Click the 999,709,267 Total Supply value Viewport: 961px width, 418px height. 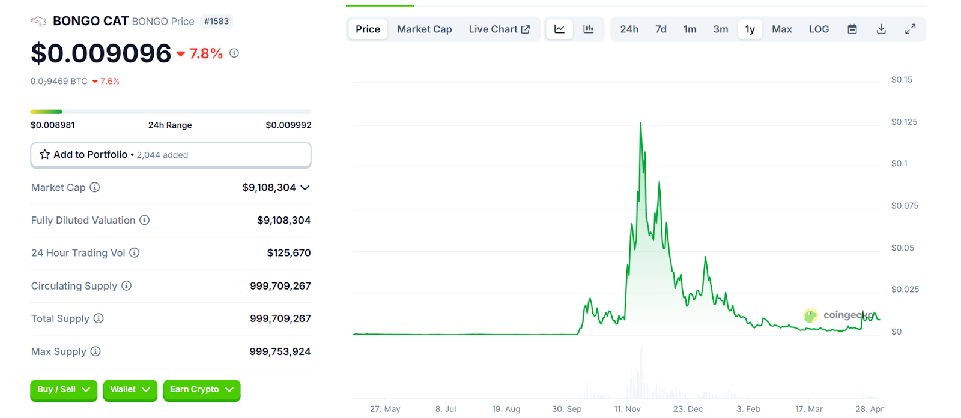point(280,318)
